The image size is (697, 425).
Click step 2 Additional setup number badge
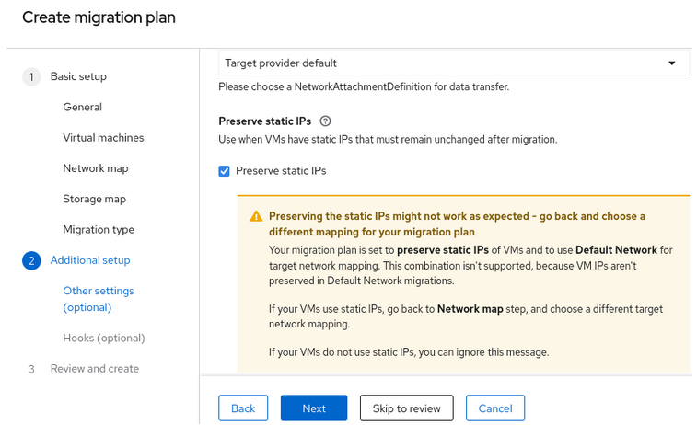[31, 260]
